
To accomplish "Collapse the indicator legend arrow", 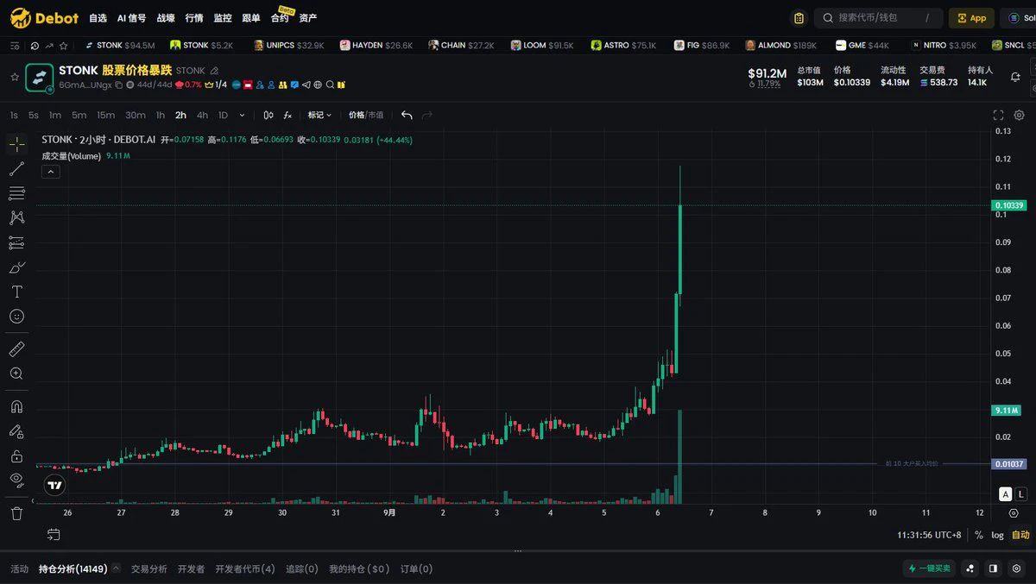I will click(50, 172).
